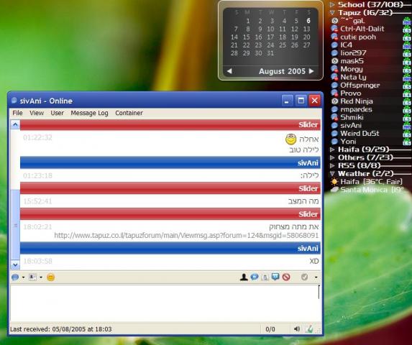Expand the RSS (8/8) group

coord(332,166)
